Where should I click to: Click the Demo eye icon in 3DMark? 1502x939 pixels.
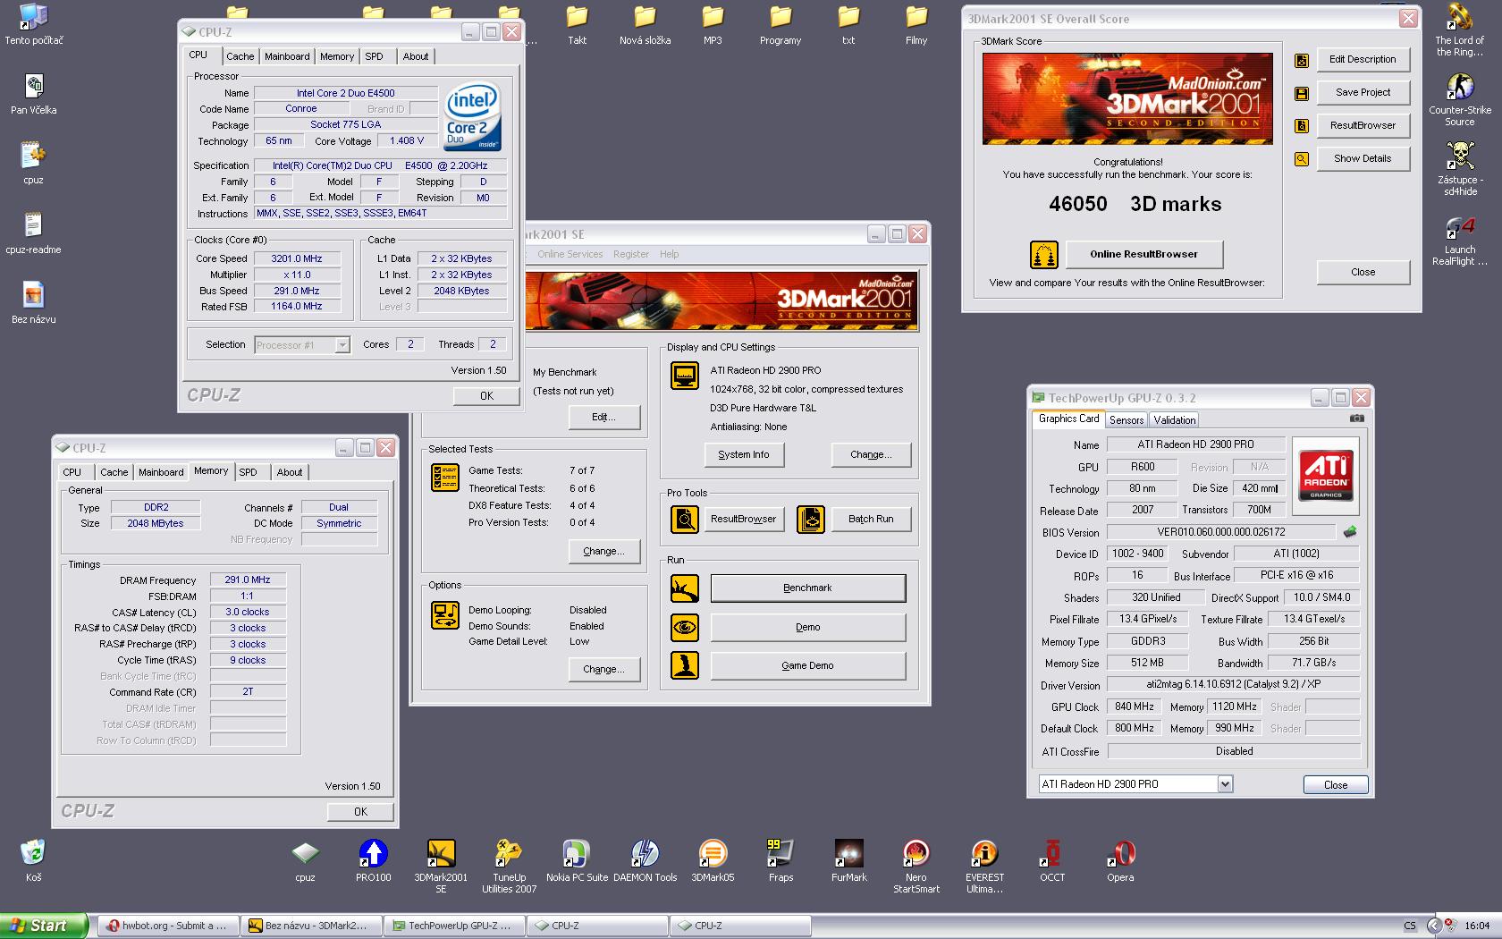[x=685, y=628]
